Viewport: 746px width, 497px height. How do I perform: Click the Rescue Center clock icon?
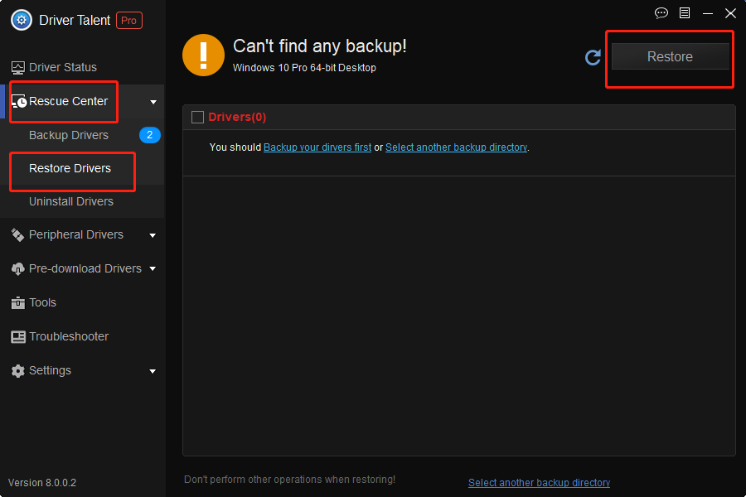tap(19, 101)
